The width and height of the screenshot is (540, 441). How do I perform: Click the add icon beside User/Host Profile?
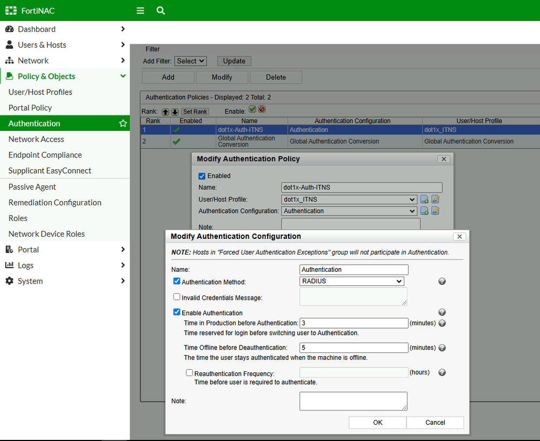(x=424, y=199)
